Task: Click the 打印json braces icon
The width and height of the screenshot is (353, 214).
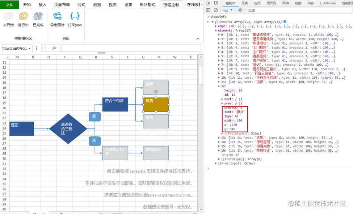Action: click(x=75, y=16)
